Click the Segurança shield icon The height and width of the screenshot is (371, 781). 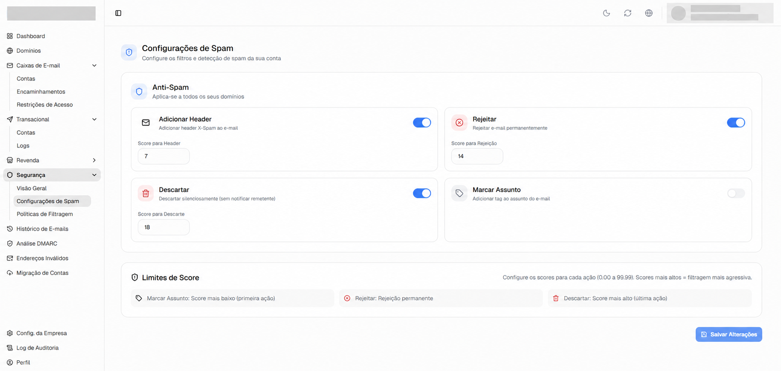(x=10, y=175)
